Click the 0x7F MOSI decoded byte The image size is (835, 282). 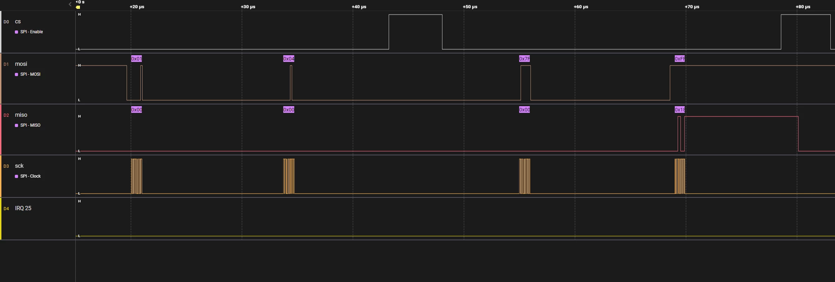(x=524, y=59)
